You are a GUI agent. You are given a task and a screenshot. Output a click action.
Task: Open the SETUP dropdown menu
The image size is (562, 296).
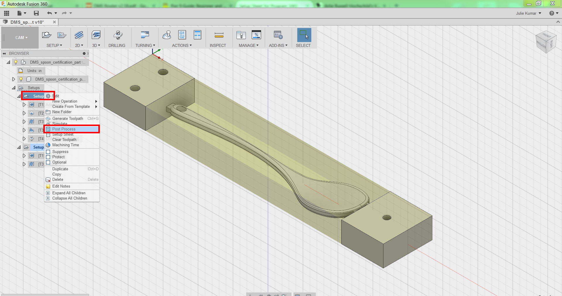tap(54, 45)
